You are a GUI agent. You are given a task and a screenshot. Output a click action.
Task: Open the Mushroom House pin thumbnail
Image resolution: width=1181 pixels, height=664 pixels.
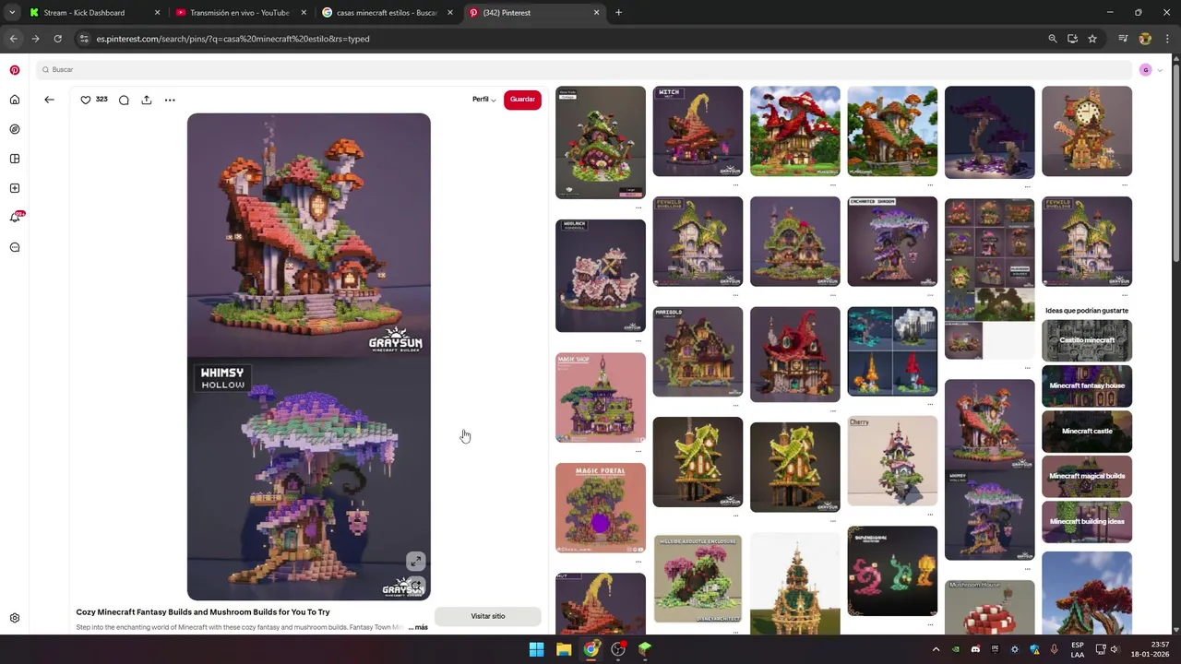click(x=989, y=607)
